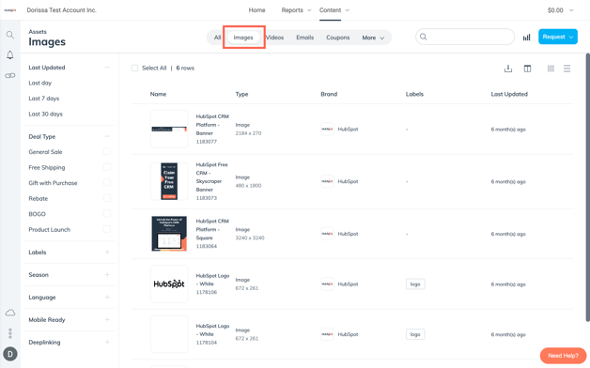Open the Content dropdown menu

click(334, 10)
